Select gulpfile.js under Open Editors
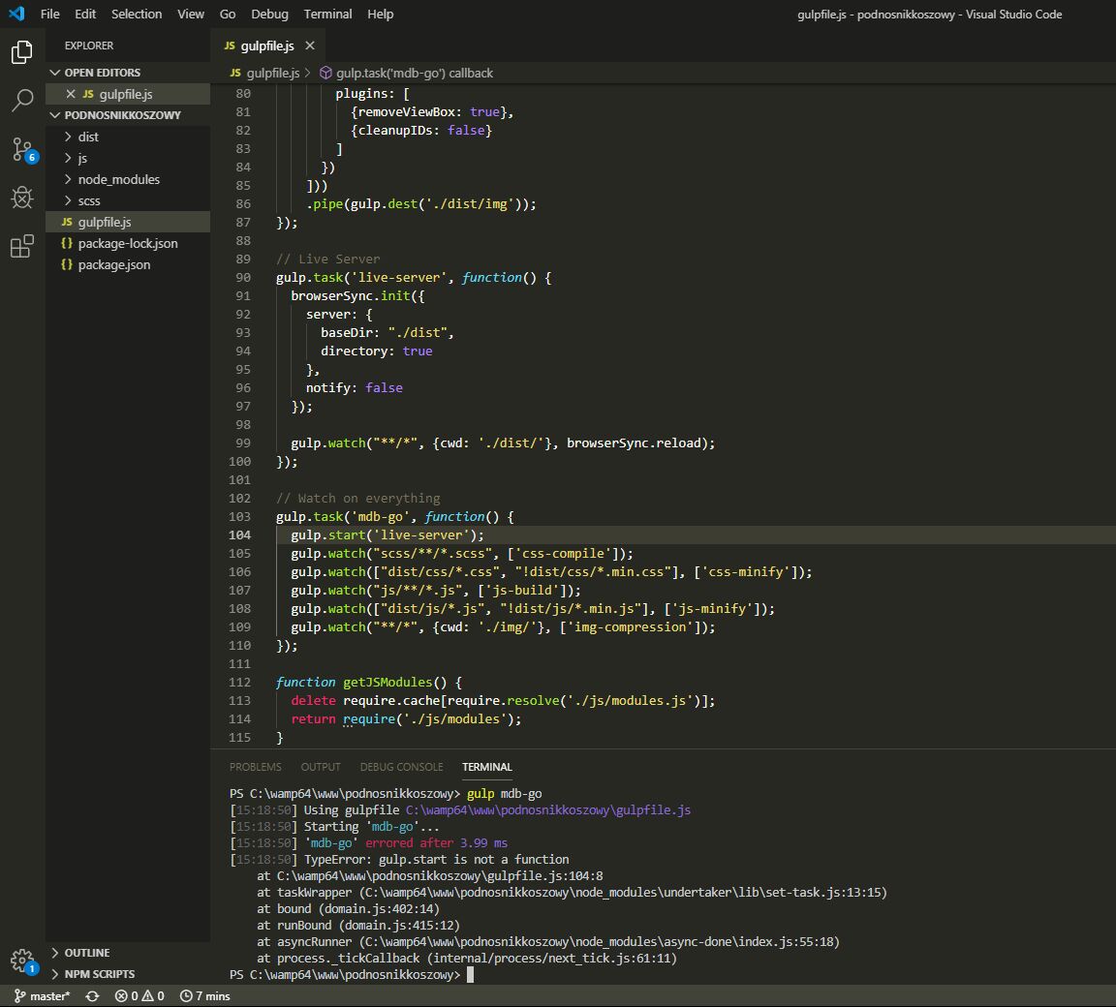1116x1007 pixels. point(128,94)
